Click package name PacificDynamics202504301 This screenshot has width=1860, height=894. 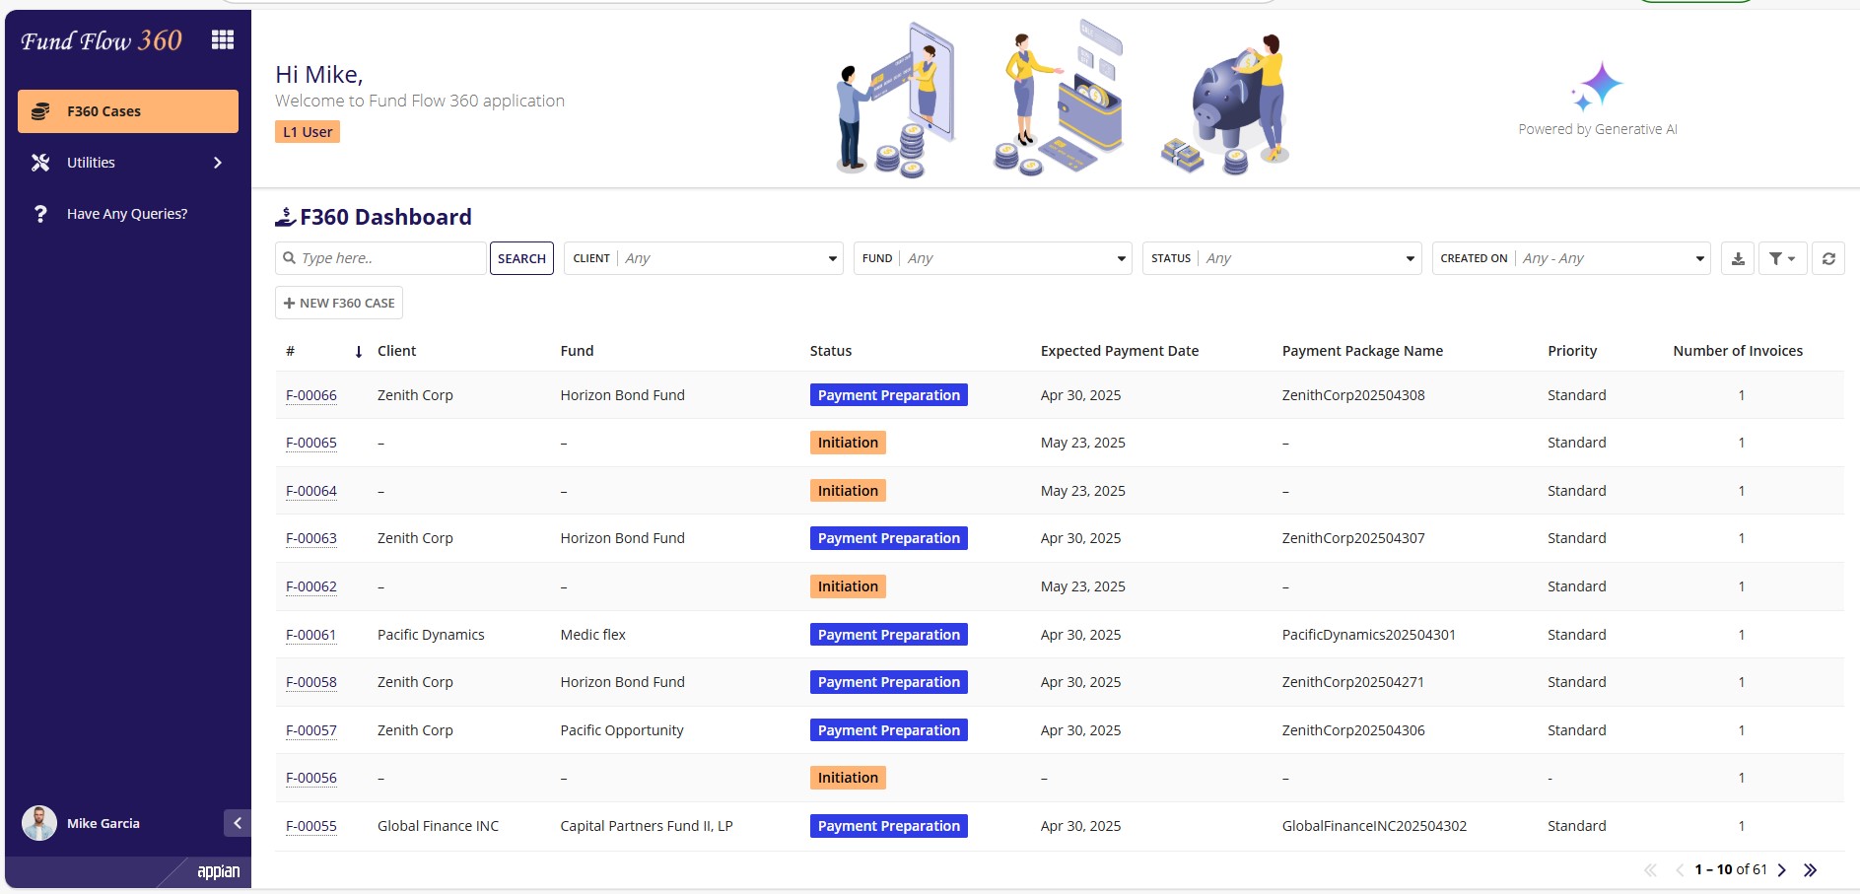coord(1369,635)
